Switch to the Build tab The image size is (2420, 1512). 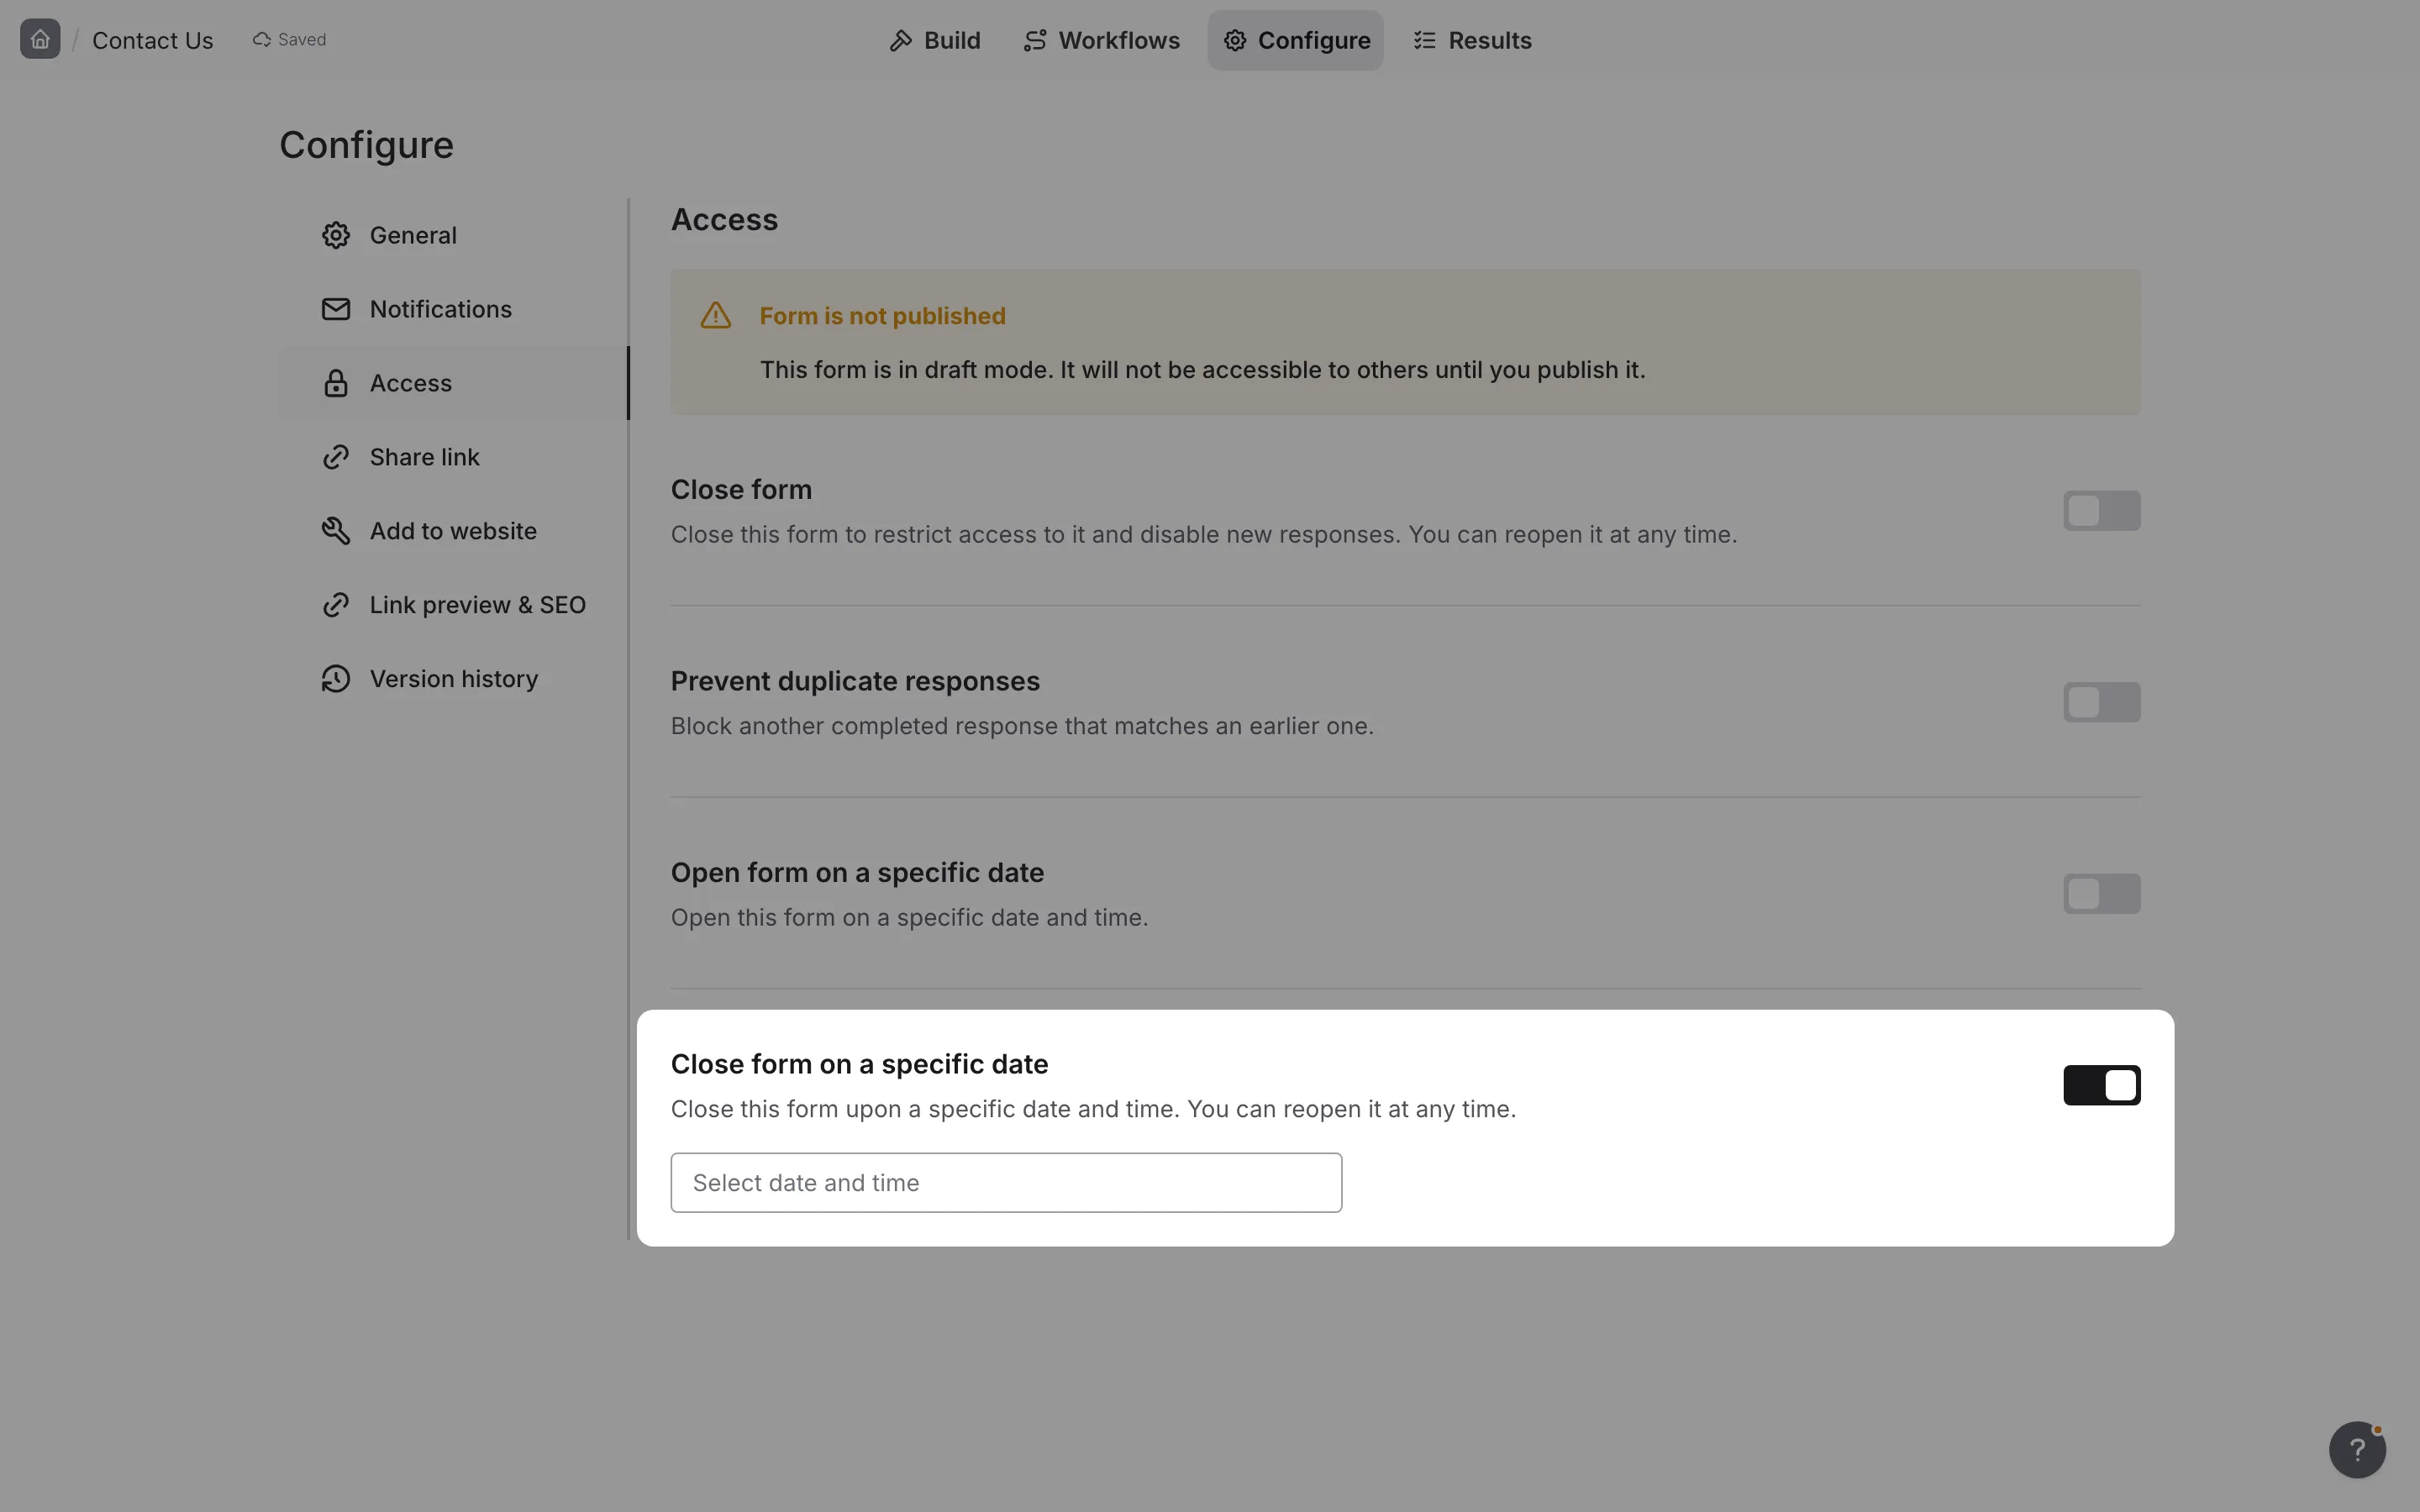(935, 41)
